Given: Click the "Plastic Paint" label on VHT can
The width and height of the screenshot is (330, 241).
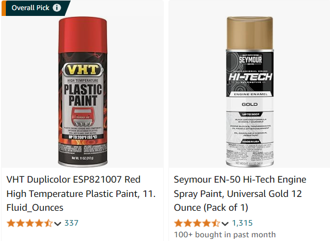Looking at the screenshot, I should click(x=83, y=94).
